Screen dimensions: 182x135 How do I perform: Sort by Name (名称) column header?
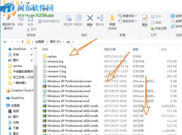(x=45, y=49)
